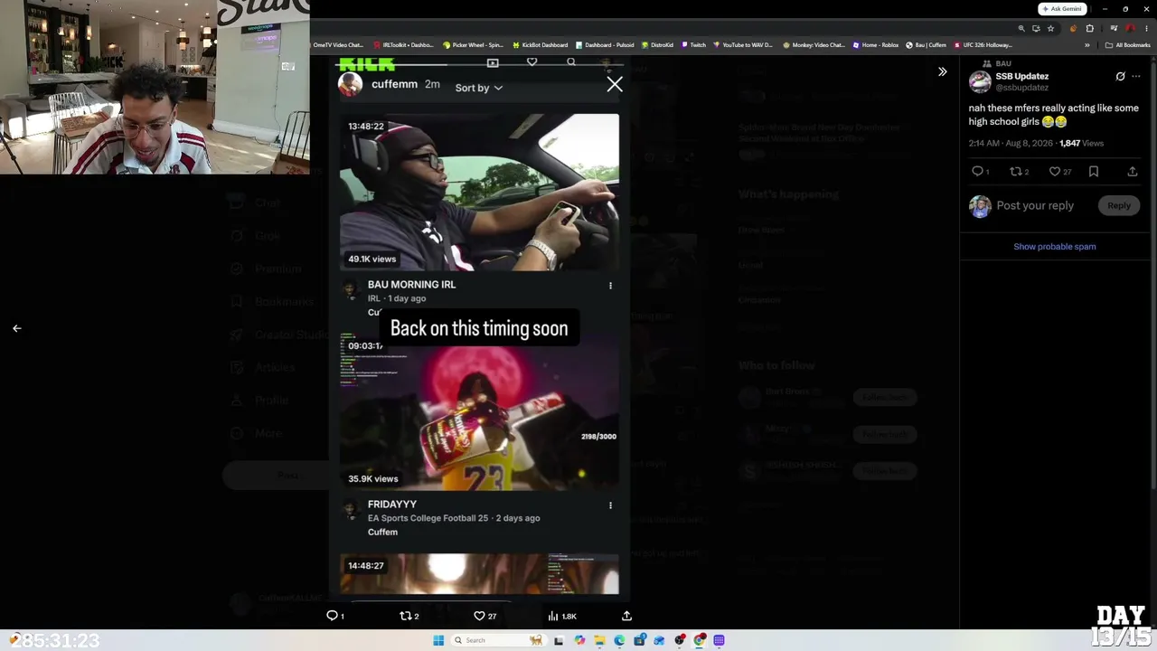Image resolution: width=1157 pixels, height=651 pixels.
Task: Open the view analytics 1.8K icon below the image
Action: pyautogui.click(x=562, y=616)
